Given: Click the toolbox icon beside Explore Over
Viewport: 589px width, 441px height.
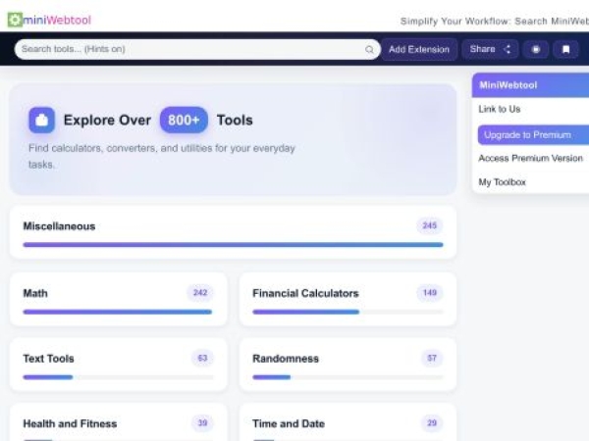Looking at the screenshot, I should coord(41,121).
